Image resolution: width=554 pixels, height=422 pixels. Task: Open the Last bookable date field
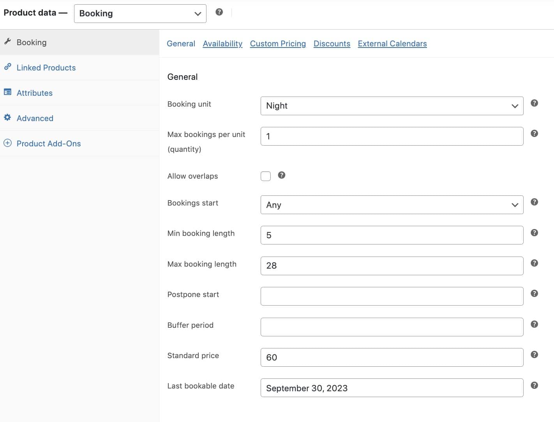tap(392, 388)
